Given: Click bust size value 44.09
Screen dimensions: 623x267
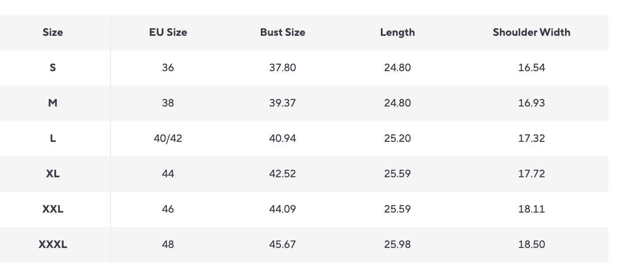Looking at the screenshot, I should tap(282, 209).
